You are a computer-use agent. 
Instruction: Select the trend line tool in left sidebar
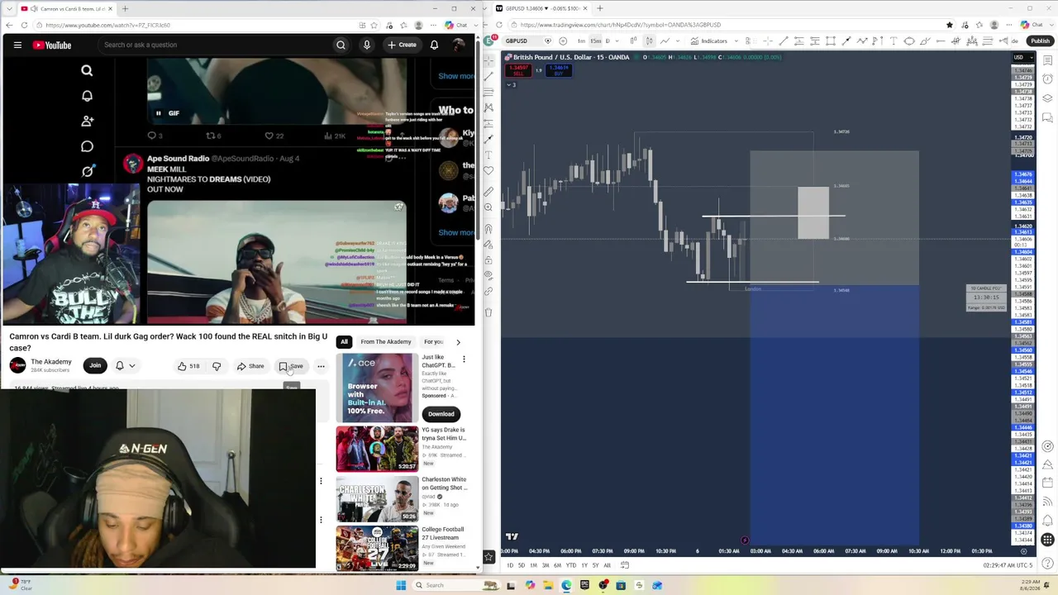click(x=488, y=75)
